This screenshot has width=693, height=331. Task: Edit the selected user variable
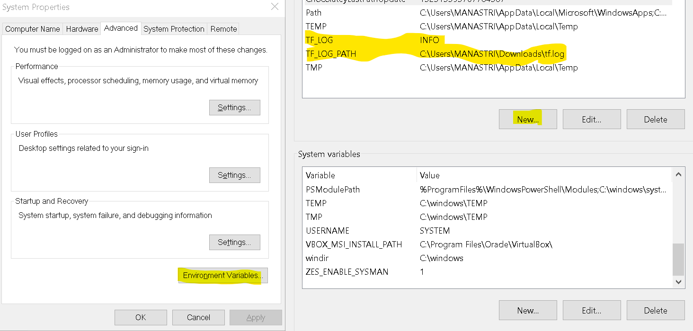[592, 119]
